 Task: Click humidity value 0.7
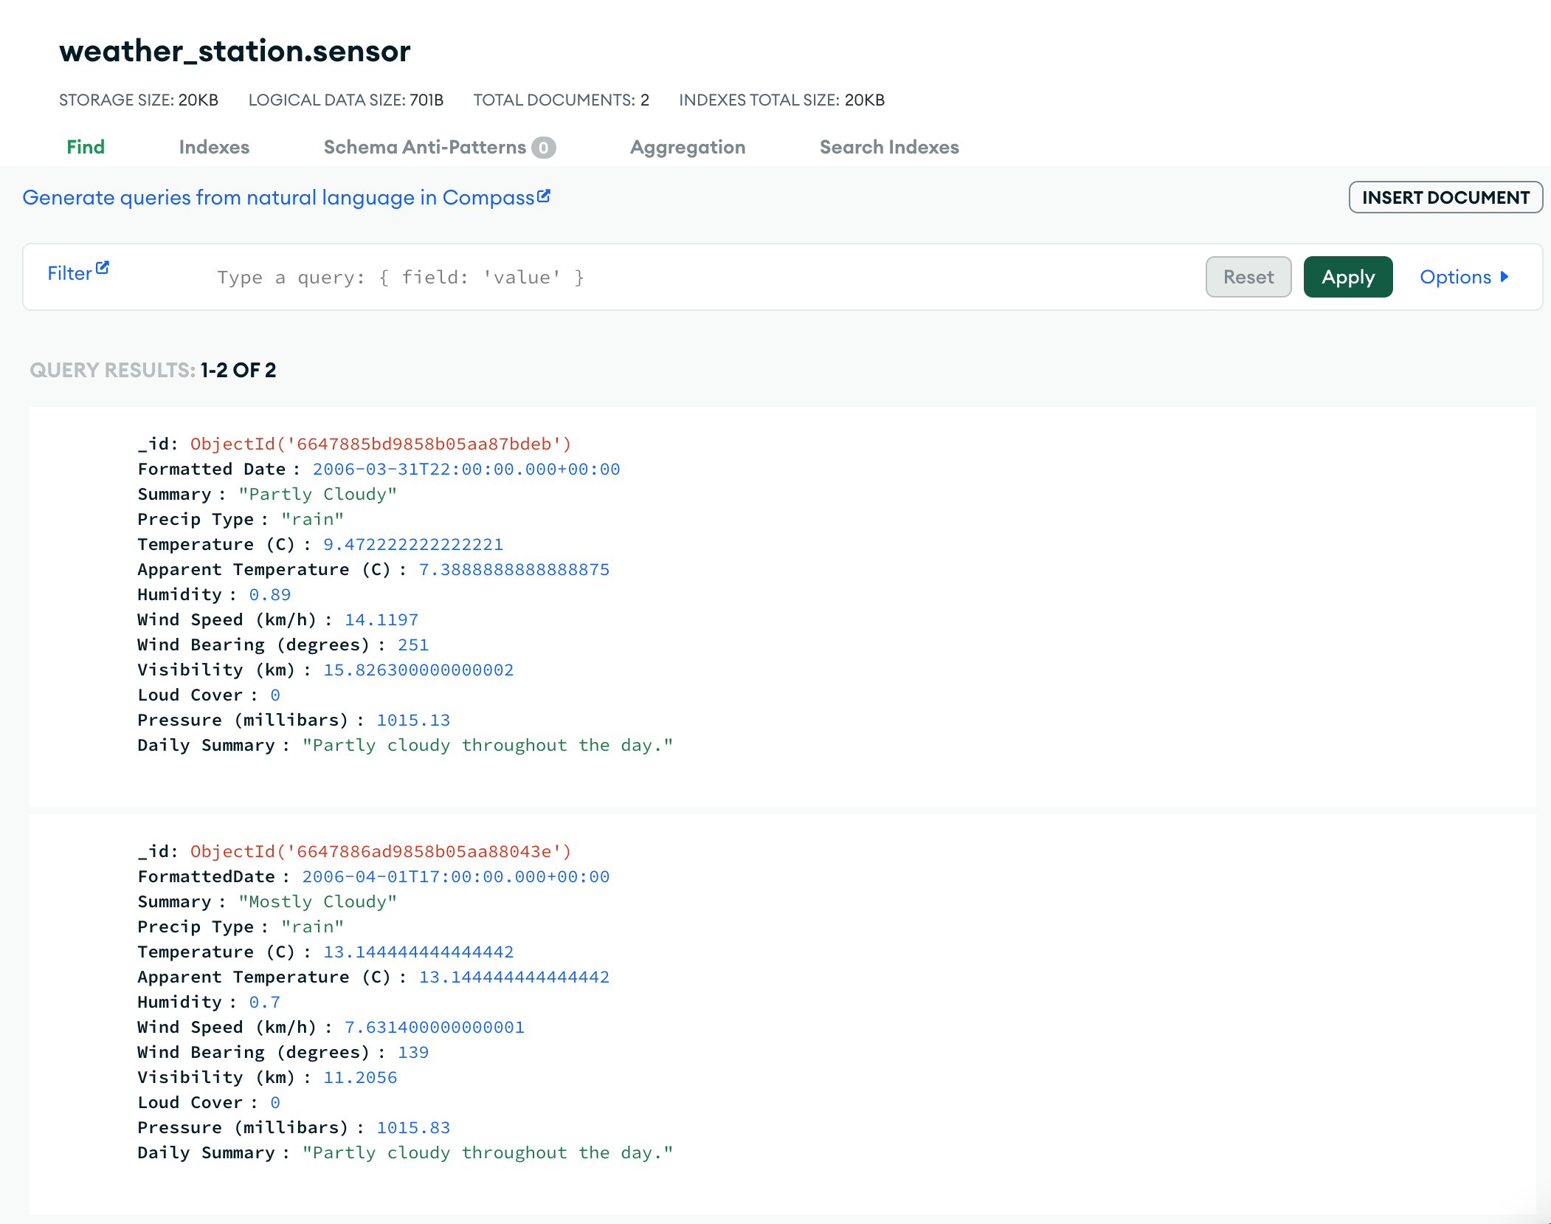click(x=265, y=1002)
